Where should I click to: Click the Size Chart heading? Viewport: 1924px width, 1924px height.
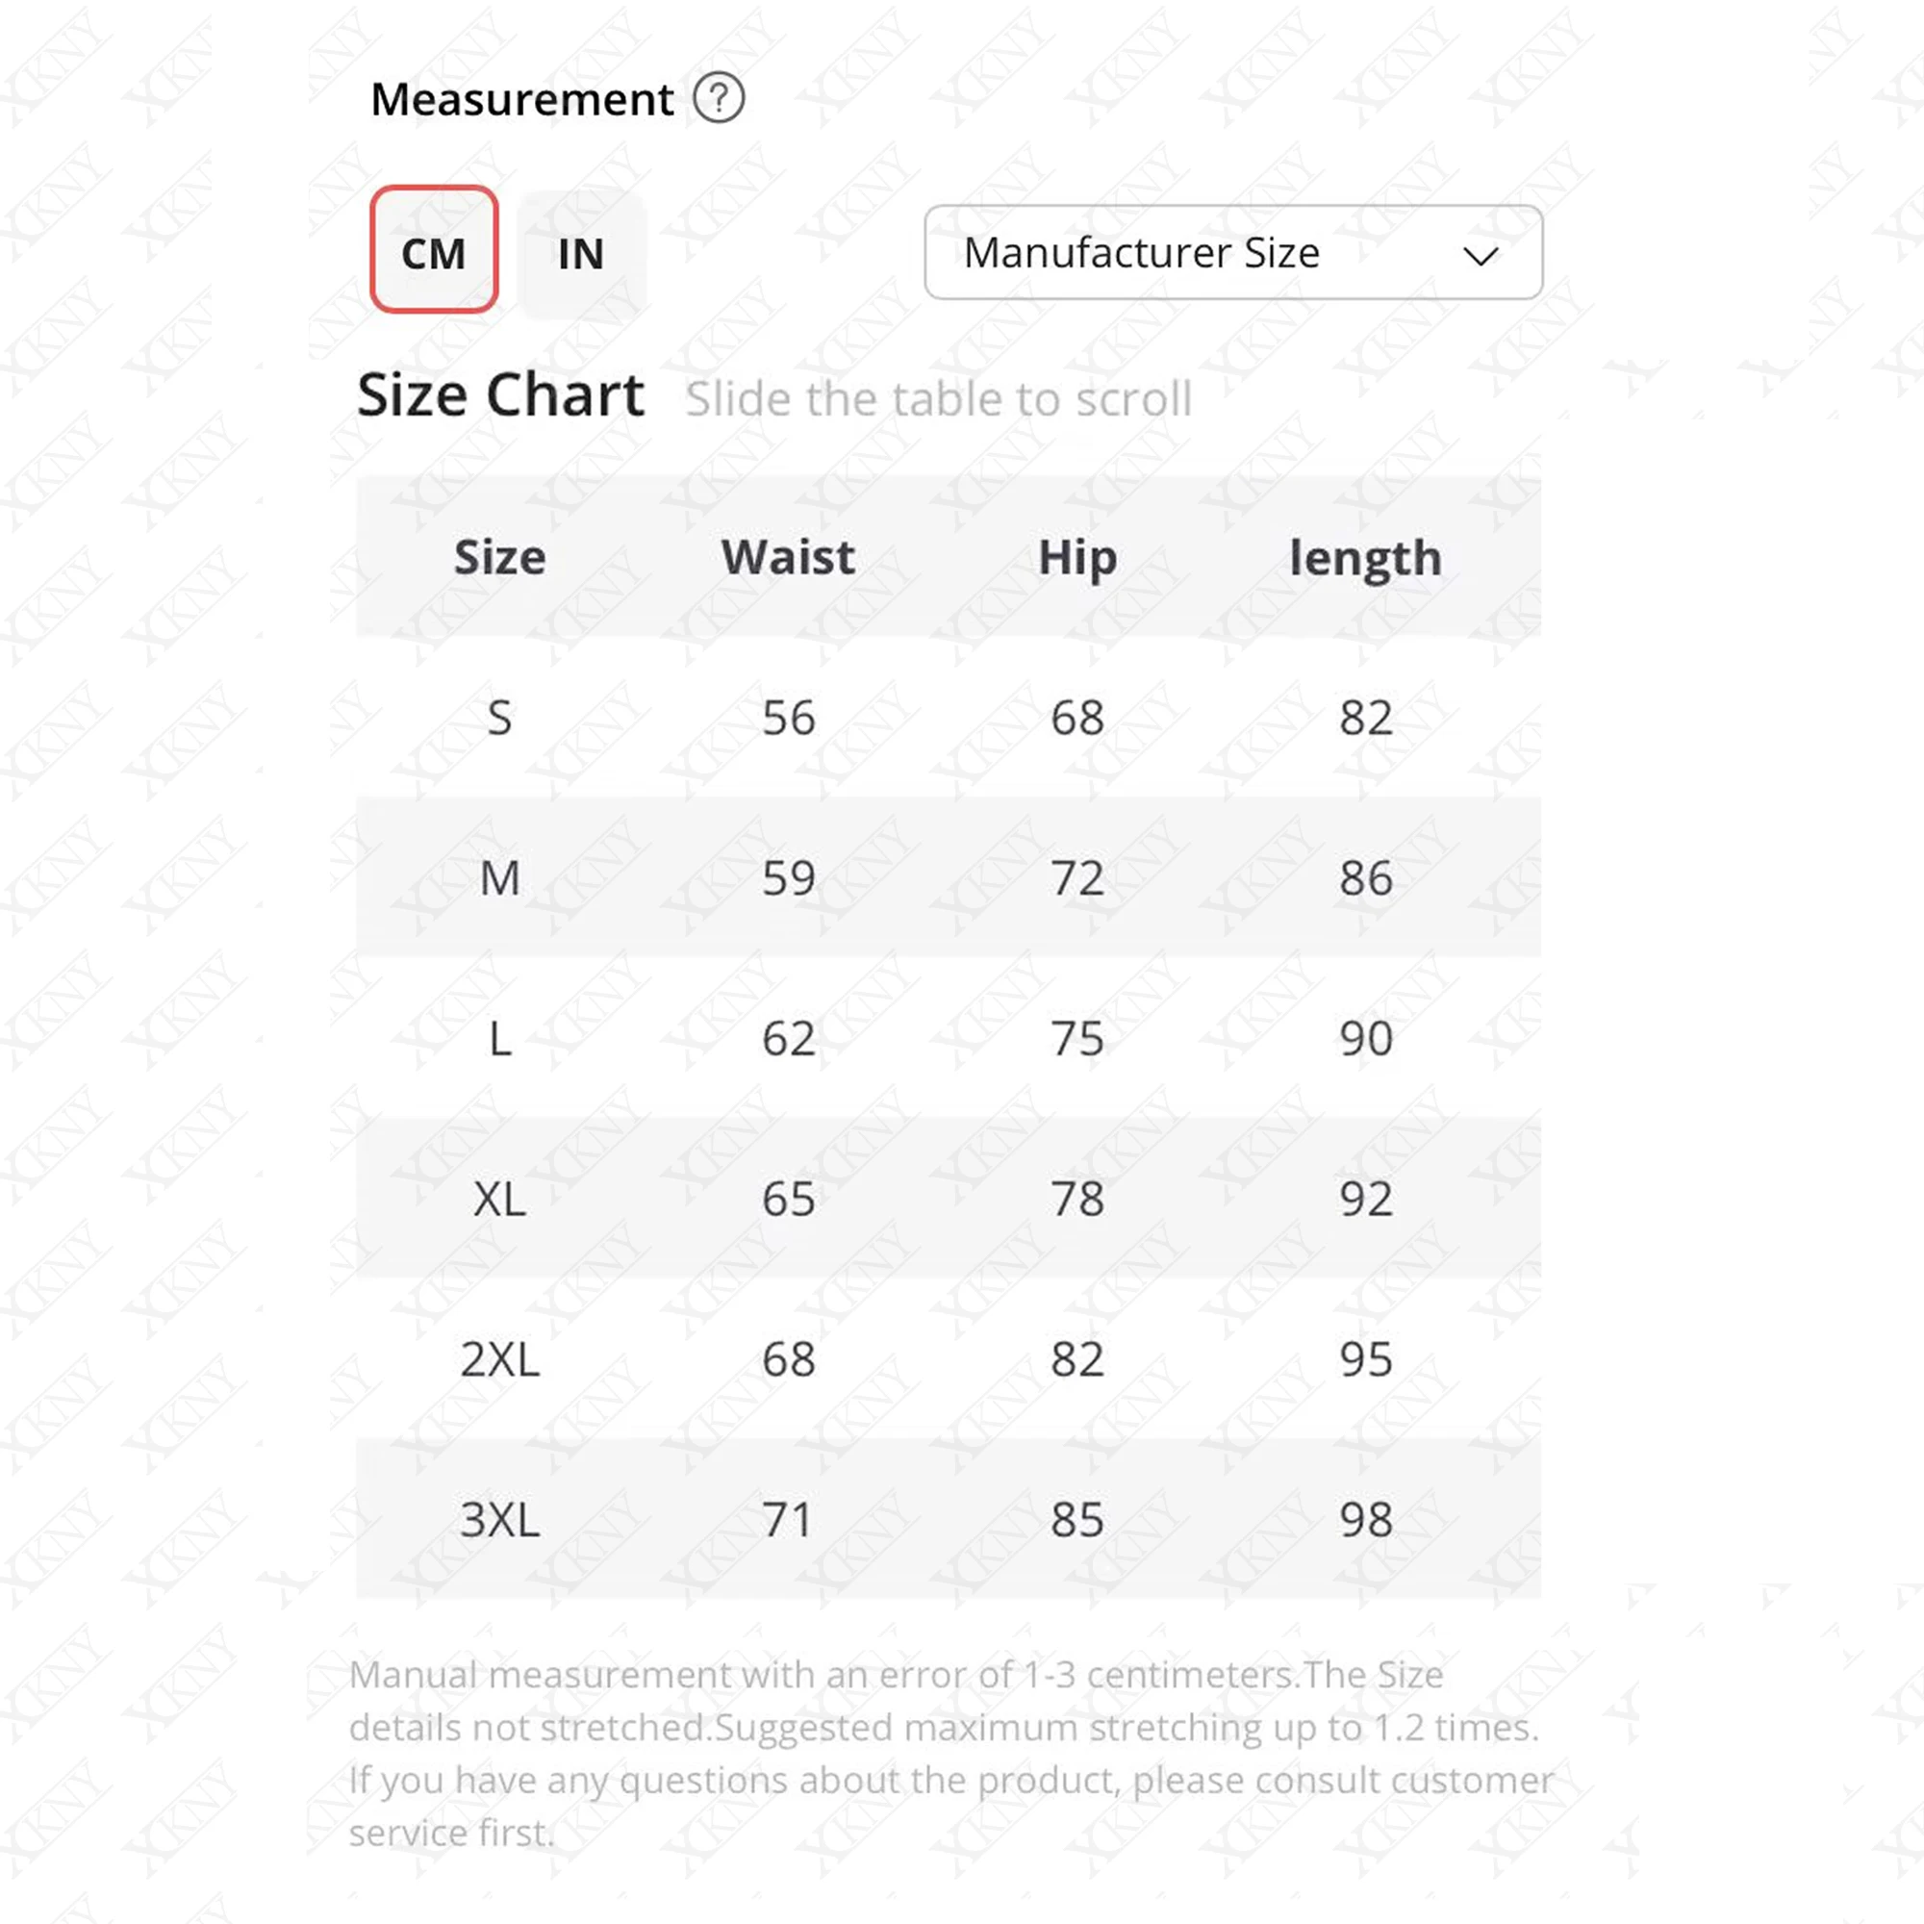click(x=500, y=395)
